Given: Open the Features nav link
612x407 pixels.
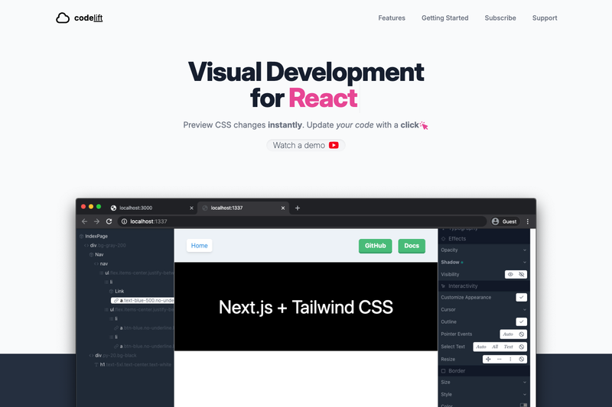Looking at the screenshot, I should 392,18.
